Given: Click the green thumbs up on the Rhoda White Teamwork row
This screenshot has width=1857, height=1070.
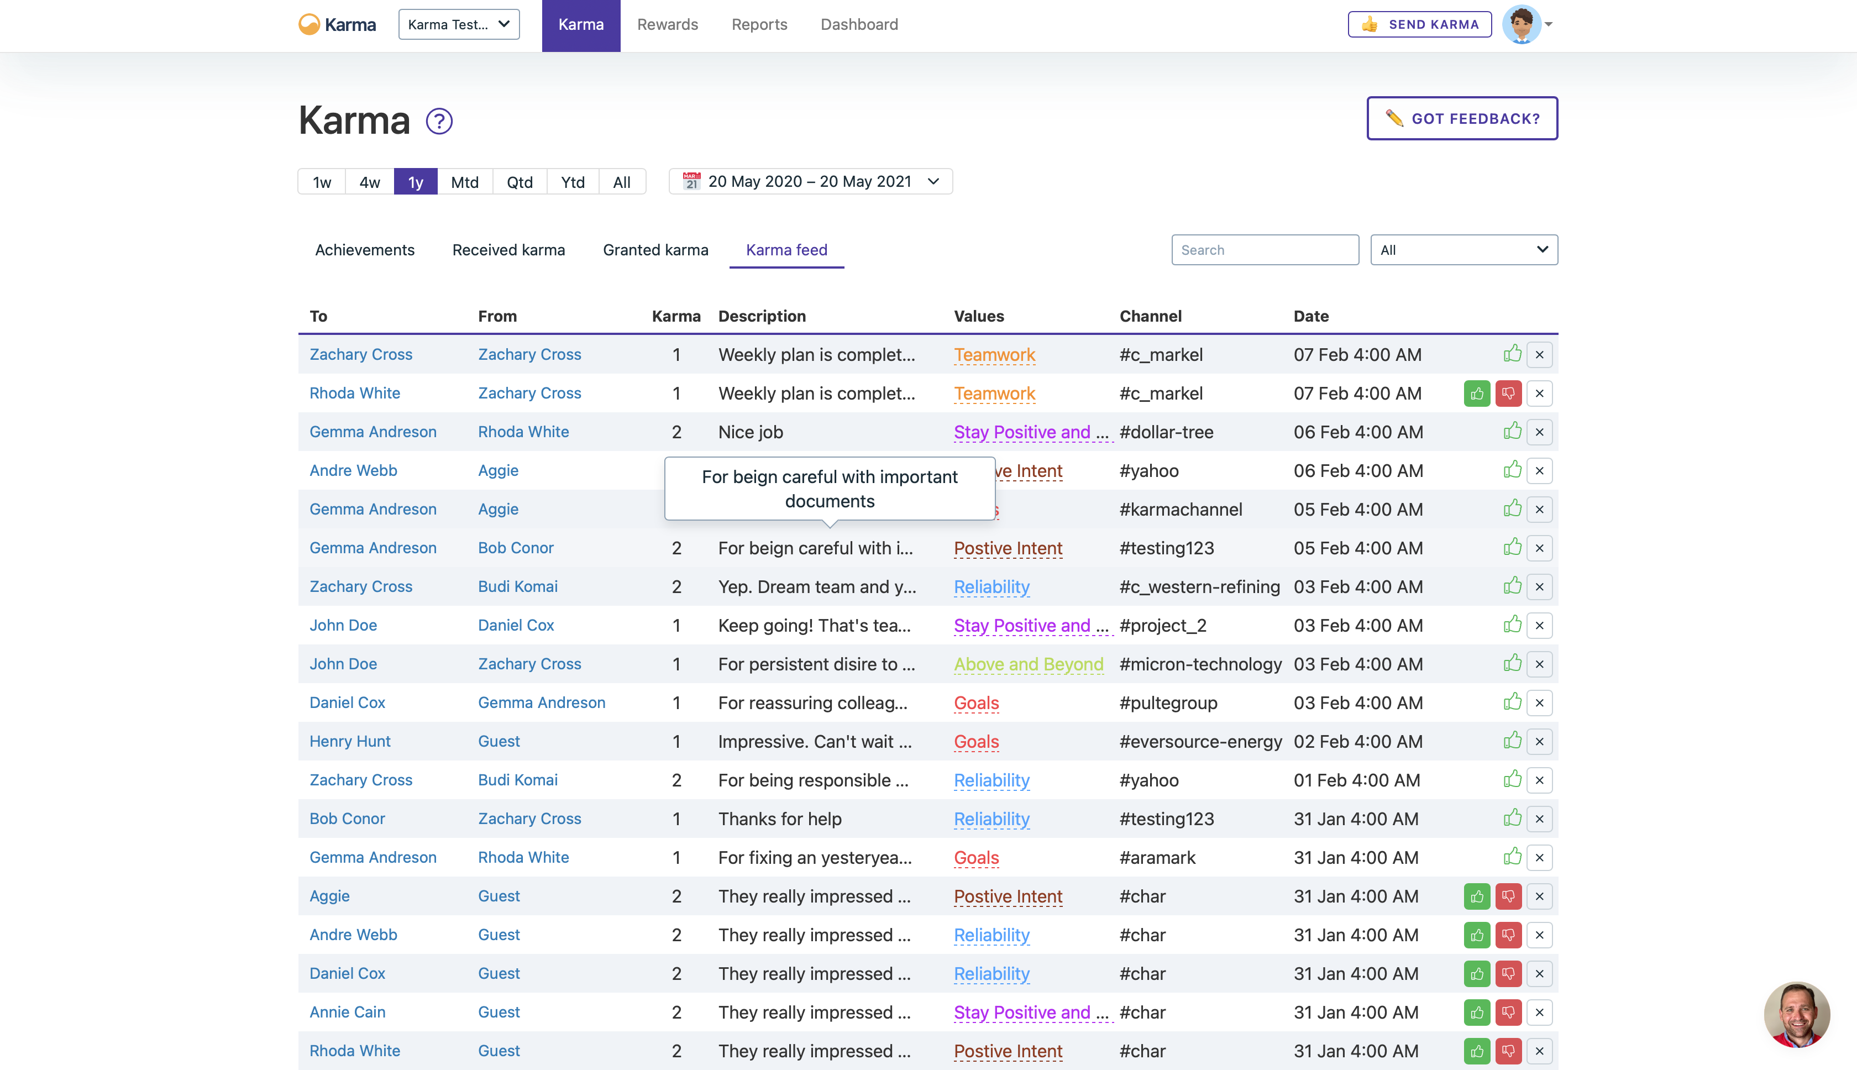Looking at the screenshot, I should click(1476, 393).
